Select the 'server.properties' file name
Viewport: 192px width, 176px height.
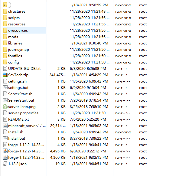[x=23, y=113]
